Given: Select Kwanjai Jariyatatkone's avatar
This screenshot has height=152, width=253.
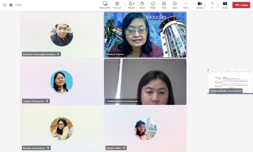Looking at the screenshot, I should tap(62, 129).
